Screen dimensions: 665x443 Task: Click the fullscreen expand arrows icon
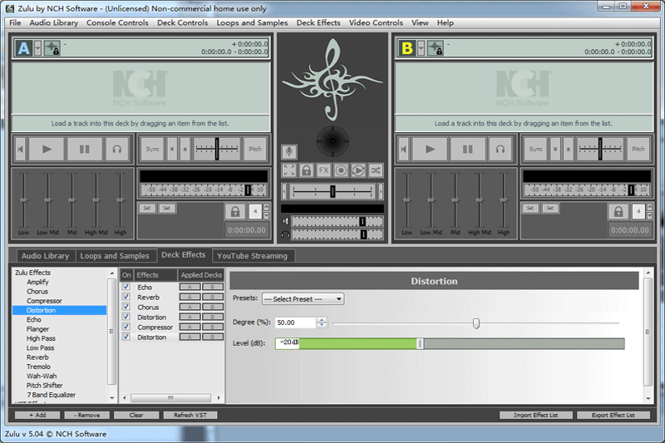[288, 170]
